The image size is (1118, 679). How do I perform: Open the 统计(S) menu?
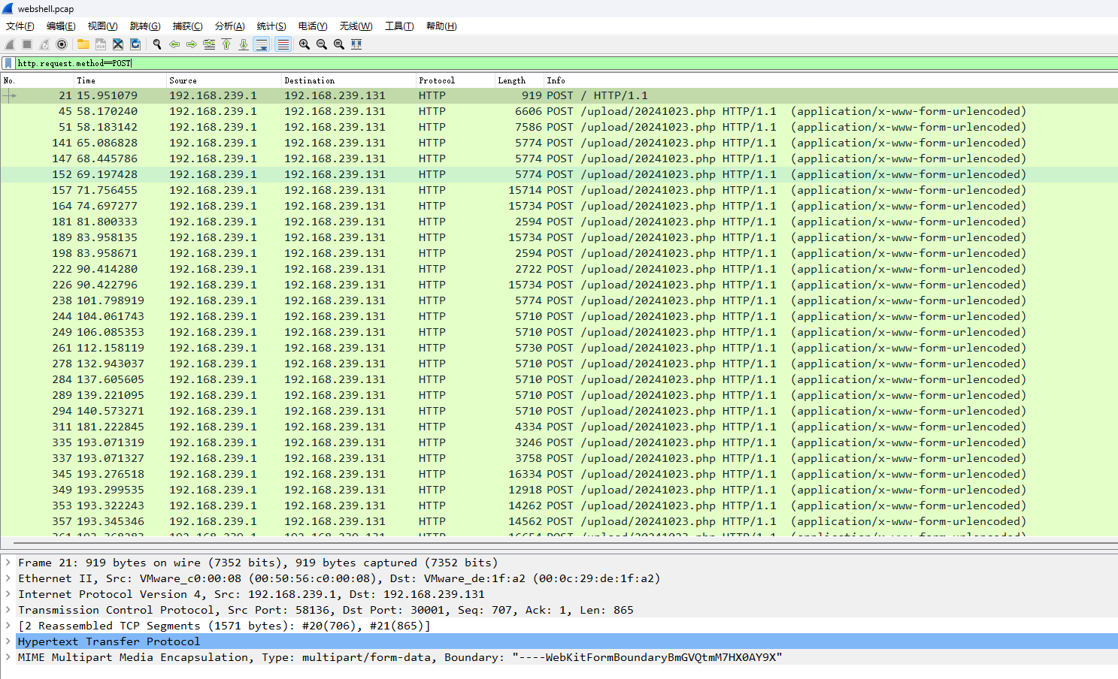[x=271, y=26]
